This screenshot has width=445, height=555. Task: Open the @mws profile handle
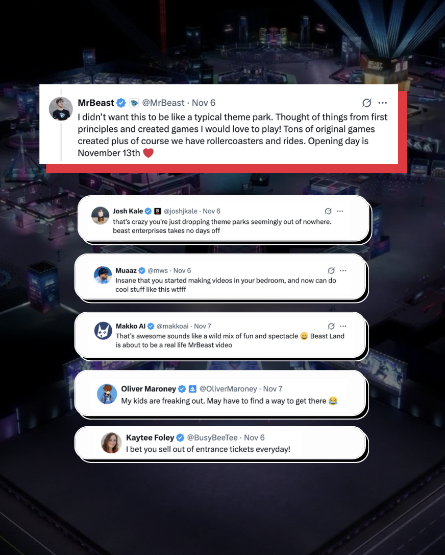tap(158, 271)
